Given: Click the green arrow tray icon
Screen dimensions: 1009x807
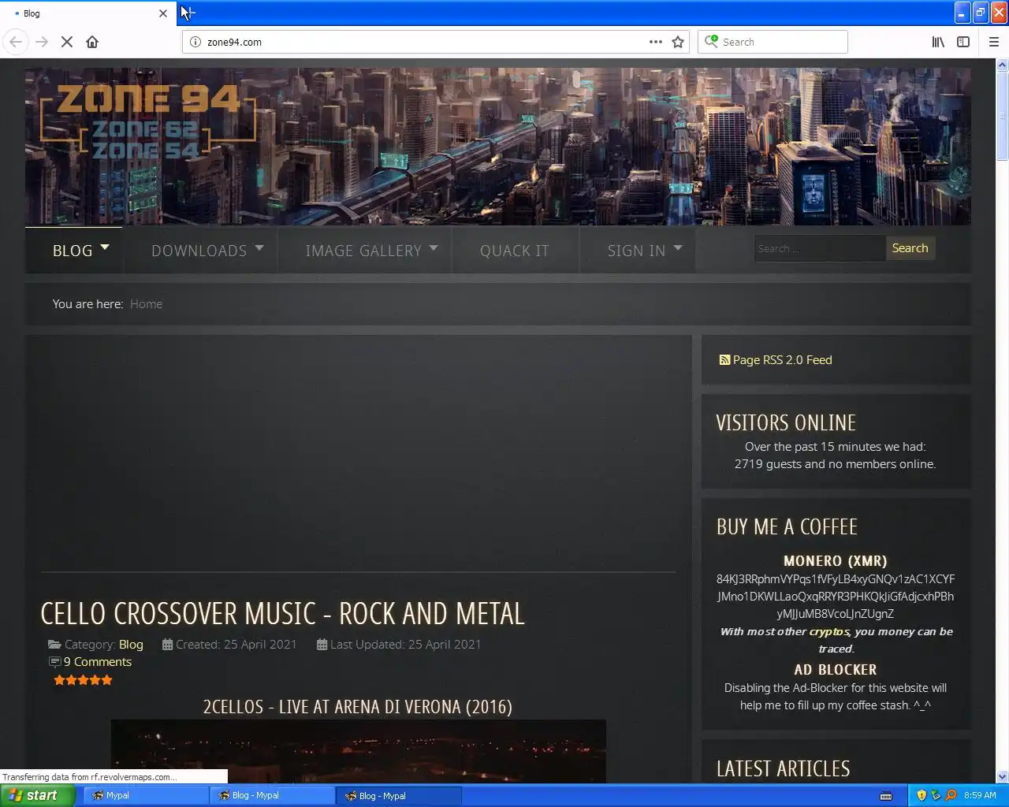Looking at the screenshot, I should 936,795.
